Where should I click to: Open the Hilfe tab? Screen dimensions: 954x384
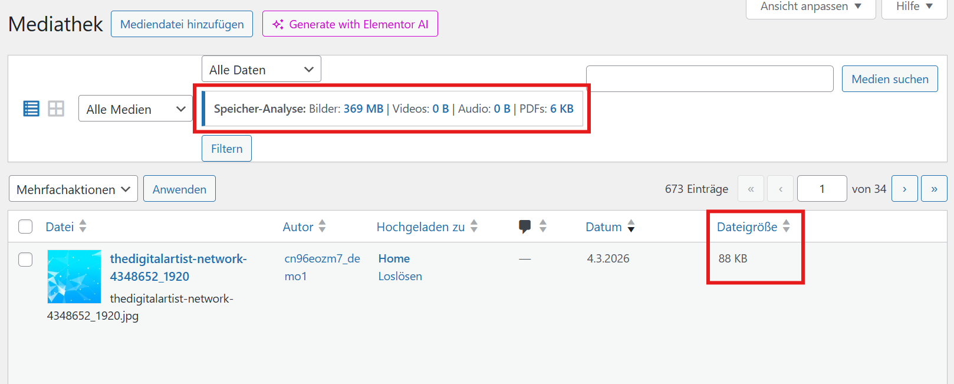pyautogui.click(x=914, y=7)
